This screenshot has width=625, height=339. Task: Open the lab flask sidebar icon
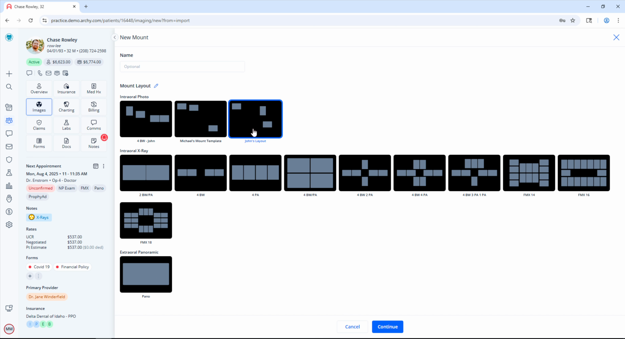9,173
